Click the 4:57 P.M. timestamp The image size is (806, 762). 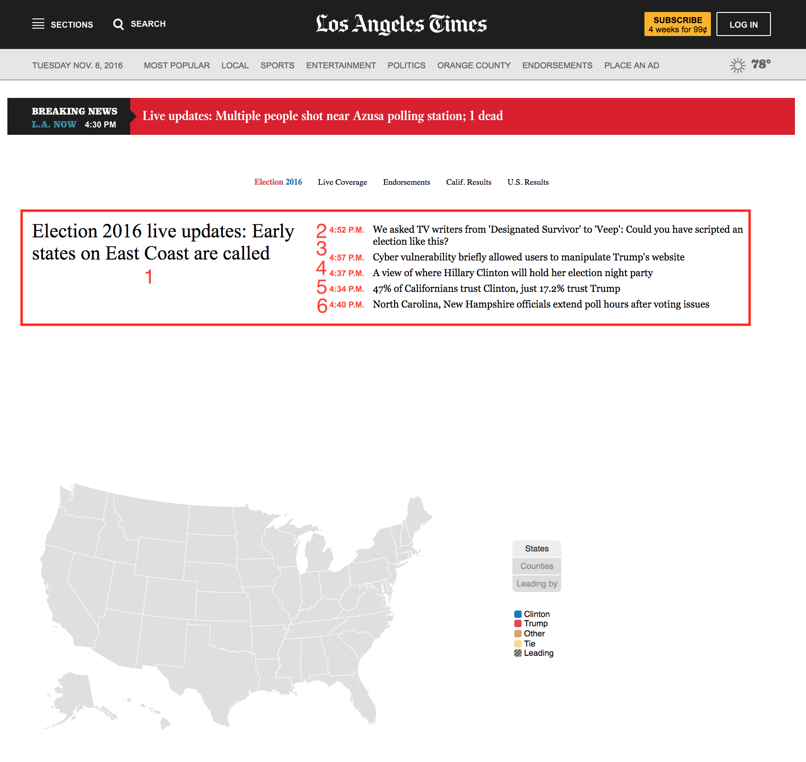[x=347, y=258]
